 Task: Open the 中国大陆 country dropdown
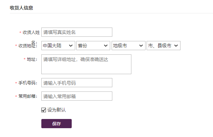tap(58, 46)
